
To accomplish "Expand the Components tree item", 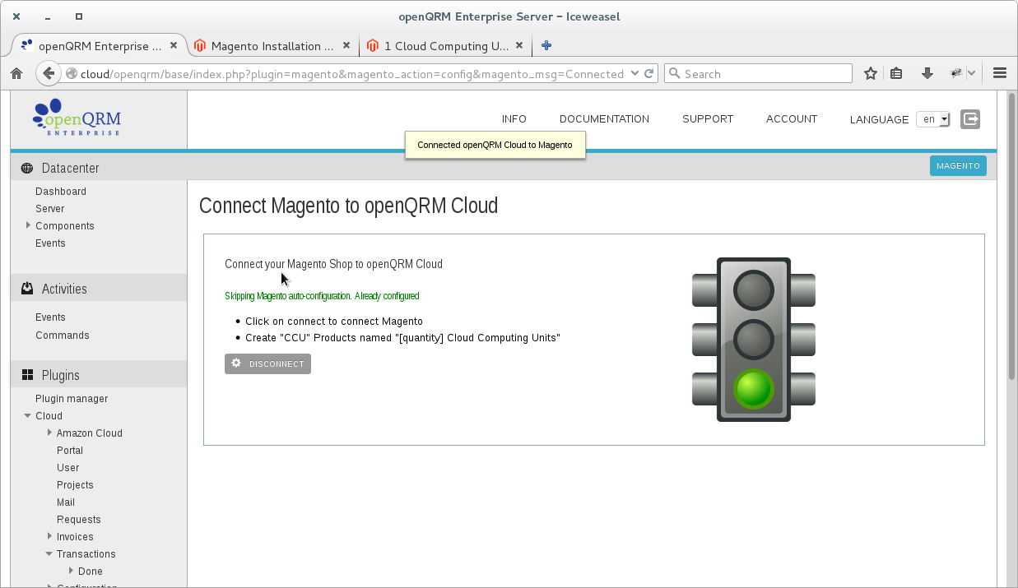I will tap(28, 225).
